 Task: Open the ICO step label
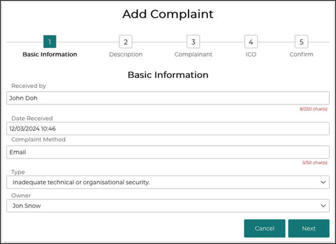pyautogui.click(x=251, y=54)
